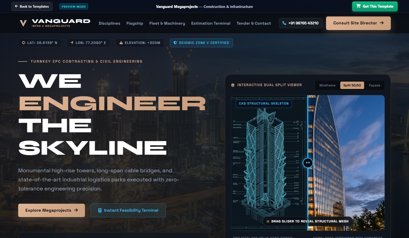Select the Façade view mode
Image resolution: width=409 pixels, height=238 pixels.
tap(374, 85)
